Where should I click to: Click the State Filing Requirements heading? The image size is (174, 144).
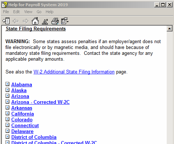tap(36, 29)
